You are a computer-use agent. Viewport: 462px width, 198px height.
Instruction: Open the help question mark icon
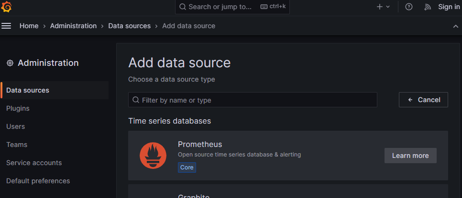tap(408, 7)
